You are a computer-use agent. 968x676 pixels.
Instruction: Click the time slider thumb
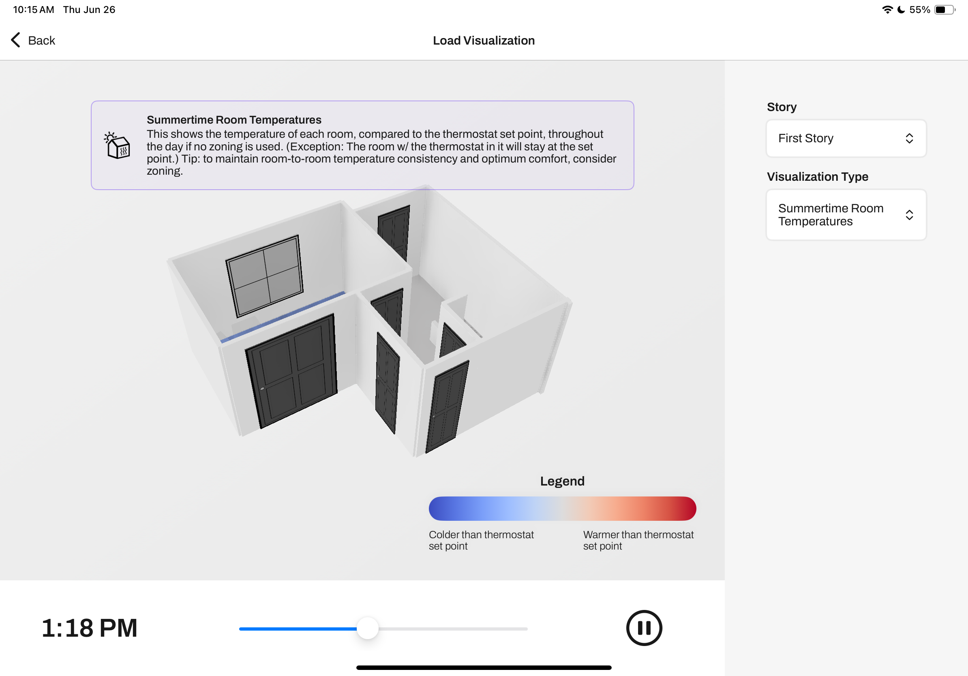pos(367,628)
